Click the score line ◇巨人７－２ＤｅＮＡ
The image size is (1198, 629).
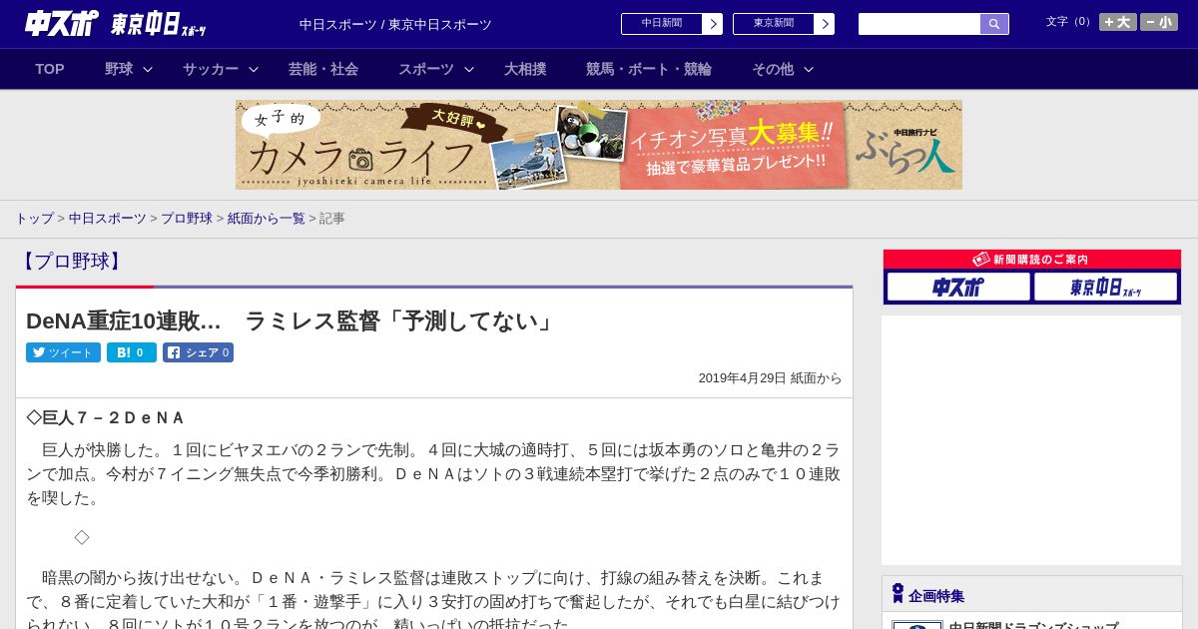pyautogui.click(x=106, y=417)
